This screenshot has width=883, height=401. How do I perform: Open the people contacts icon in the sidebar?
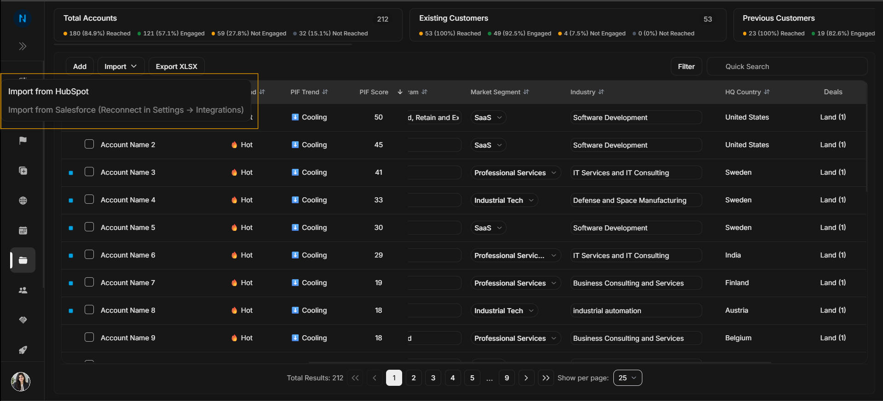[23, 290]
